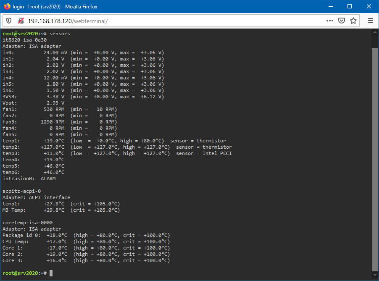Screen dimensions: 379x281
Task: Click the terminal vertical scrollbar thumb
Action: click(375, 159)
